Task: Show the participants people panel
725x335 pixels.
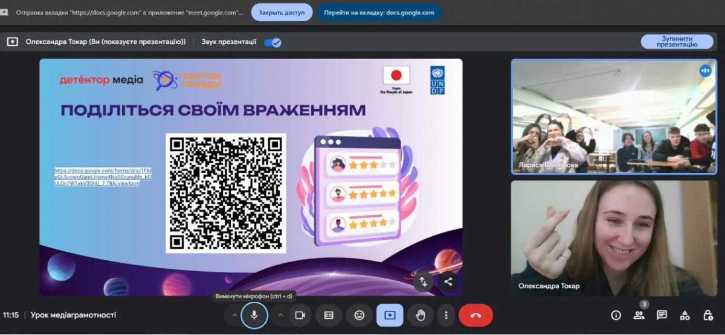Action: tap(639, 315)
